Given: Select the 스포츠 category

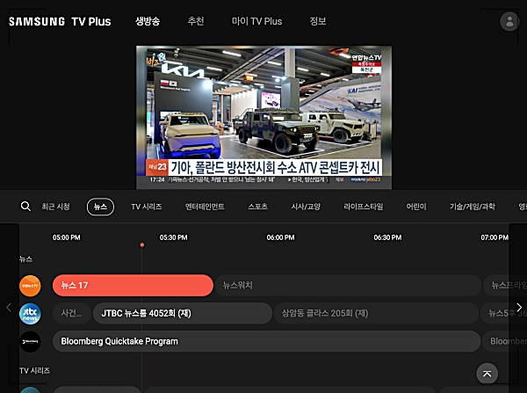Looking at the screenshot, I should click(257, 207).
